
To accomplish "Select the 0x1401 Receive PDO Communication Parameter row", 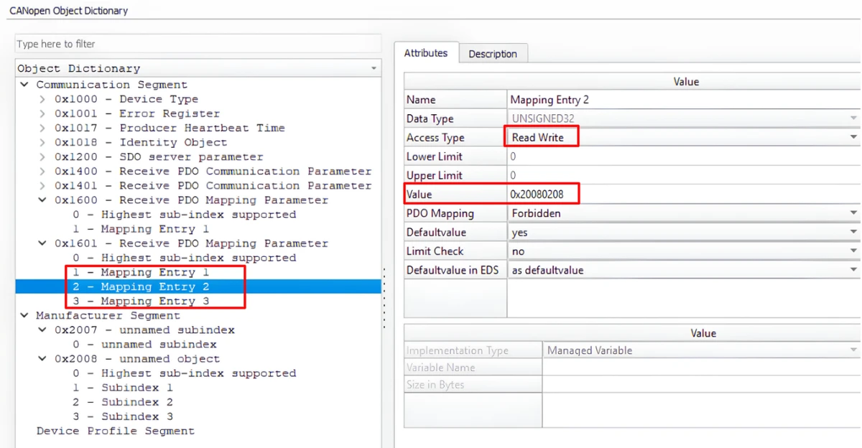I will 213,185.
